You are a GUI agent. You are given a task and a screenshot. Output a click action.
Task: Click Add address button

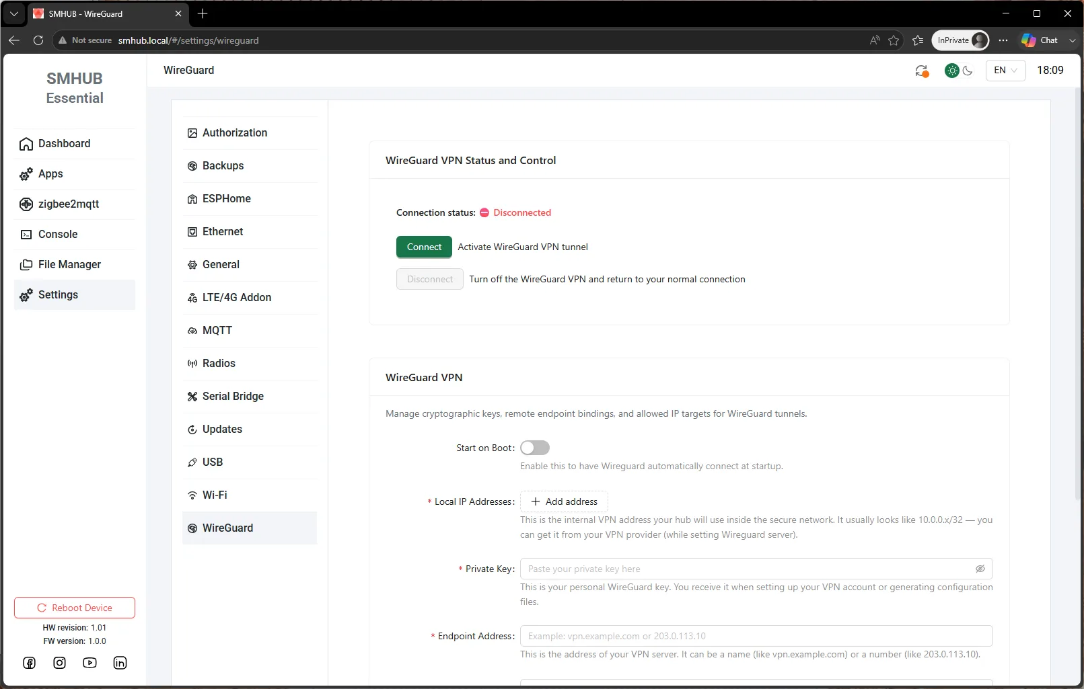[564, 501]
